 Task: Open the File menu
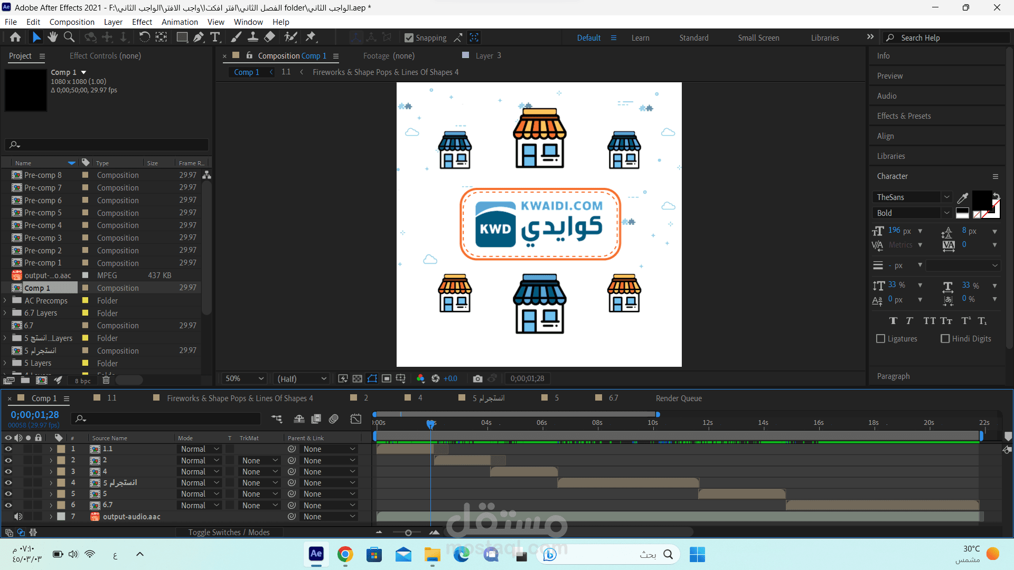point(11,22)
